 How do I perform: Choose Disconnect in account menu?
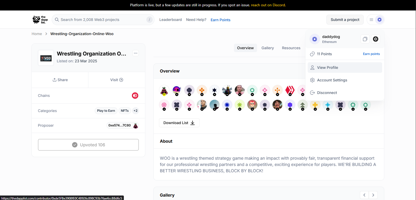click(345, 93)
